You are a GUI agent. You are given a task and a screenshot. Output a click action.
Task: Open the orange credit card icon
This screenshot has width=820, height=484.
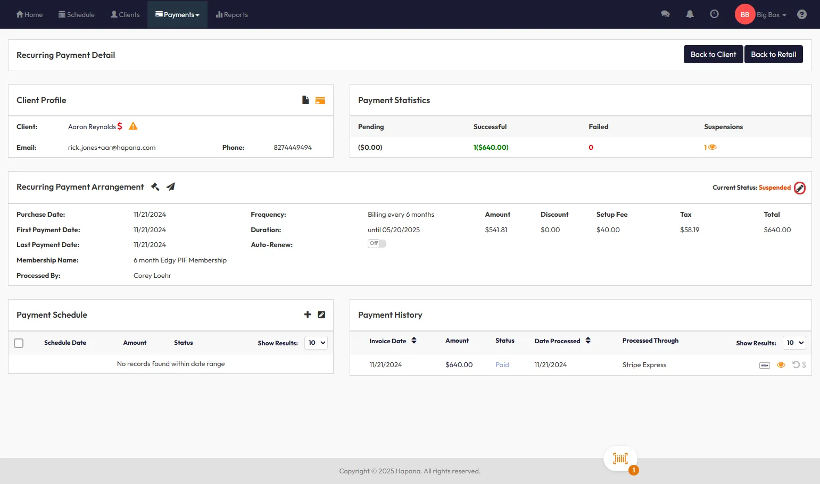click(x=320, y=100)
